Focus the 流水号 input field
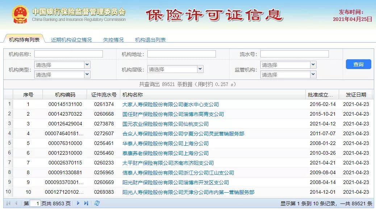 click(294, 54)
